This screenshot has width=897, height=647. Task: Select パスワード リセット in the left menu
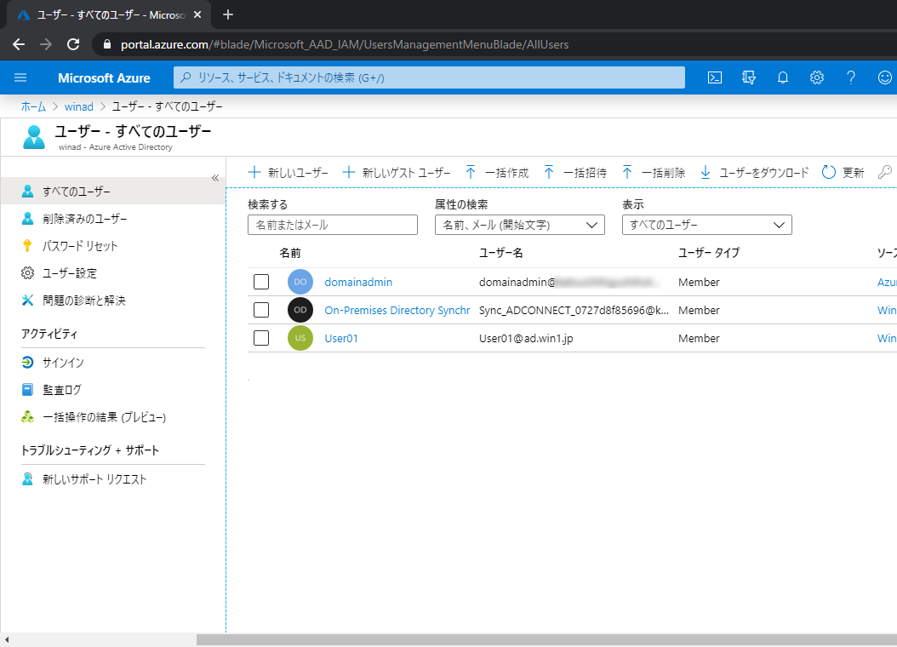point(112,246)
